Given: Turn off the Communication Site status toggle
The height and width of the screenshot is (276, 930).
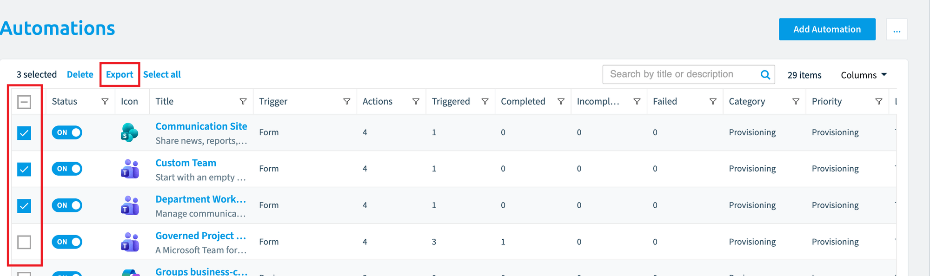Looking at the screenshot, I should 67,132.
